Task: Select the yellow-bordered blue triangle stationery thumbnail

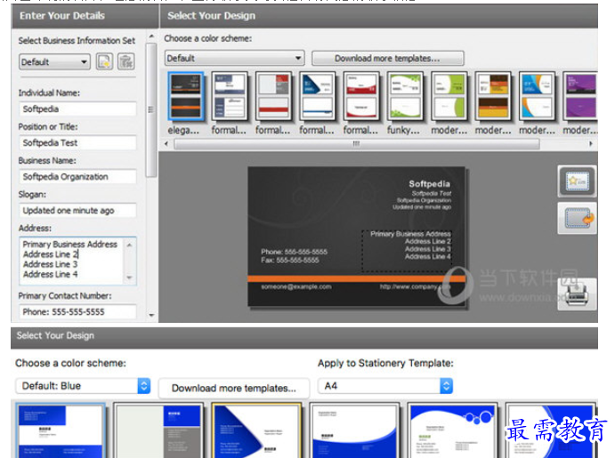Action: coord(256,430)
